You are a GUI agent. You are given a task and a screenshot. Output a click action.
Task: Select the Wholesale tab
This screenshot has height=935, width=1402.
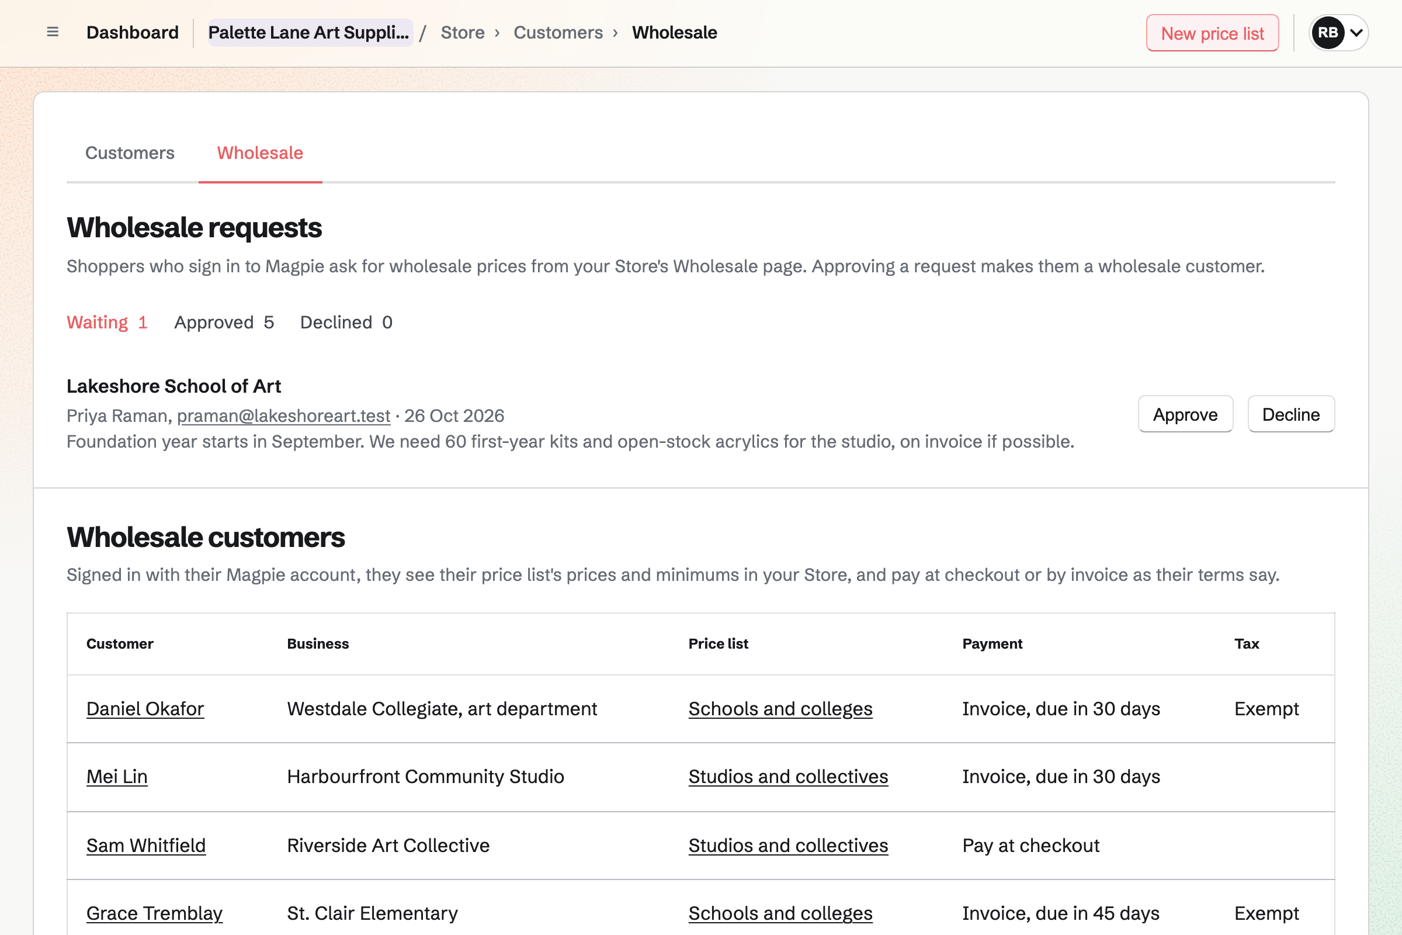260,153
